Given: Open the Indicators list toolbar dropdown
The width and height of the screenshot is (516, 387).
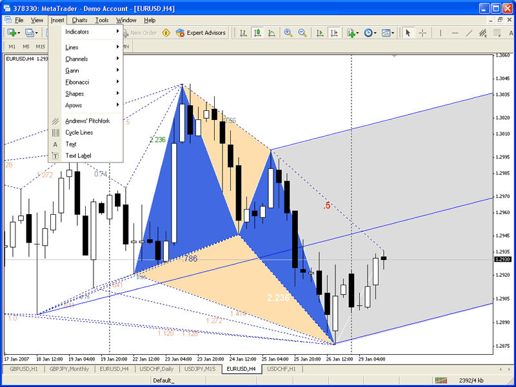Looking at the screenshot, I should pos(352,33).
